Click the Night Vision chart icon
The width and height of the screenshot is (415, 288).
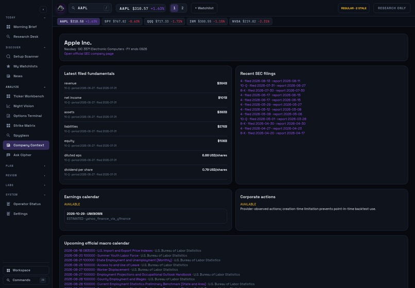pyautogui.click(x=8, y=106)
